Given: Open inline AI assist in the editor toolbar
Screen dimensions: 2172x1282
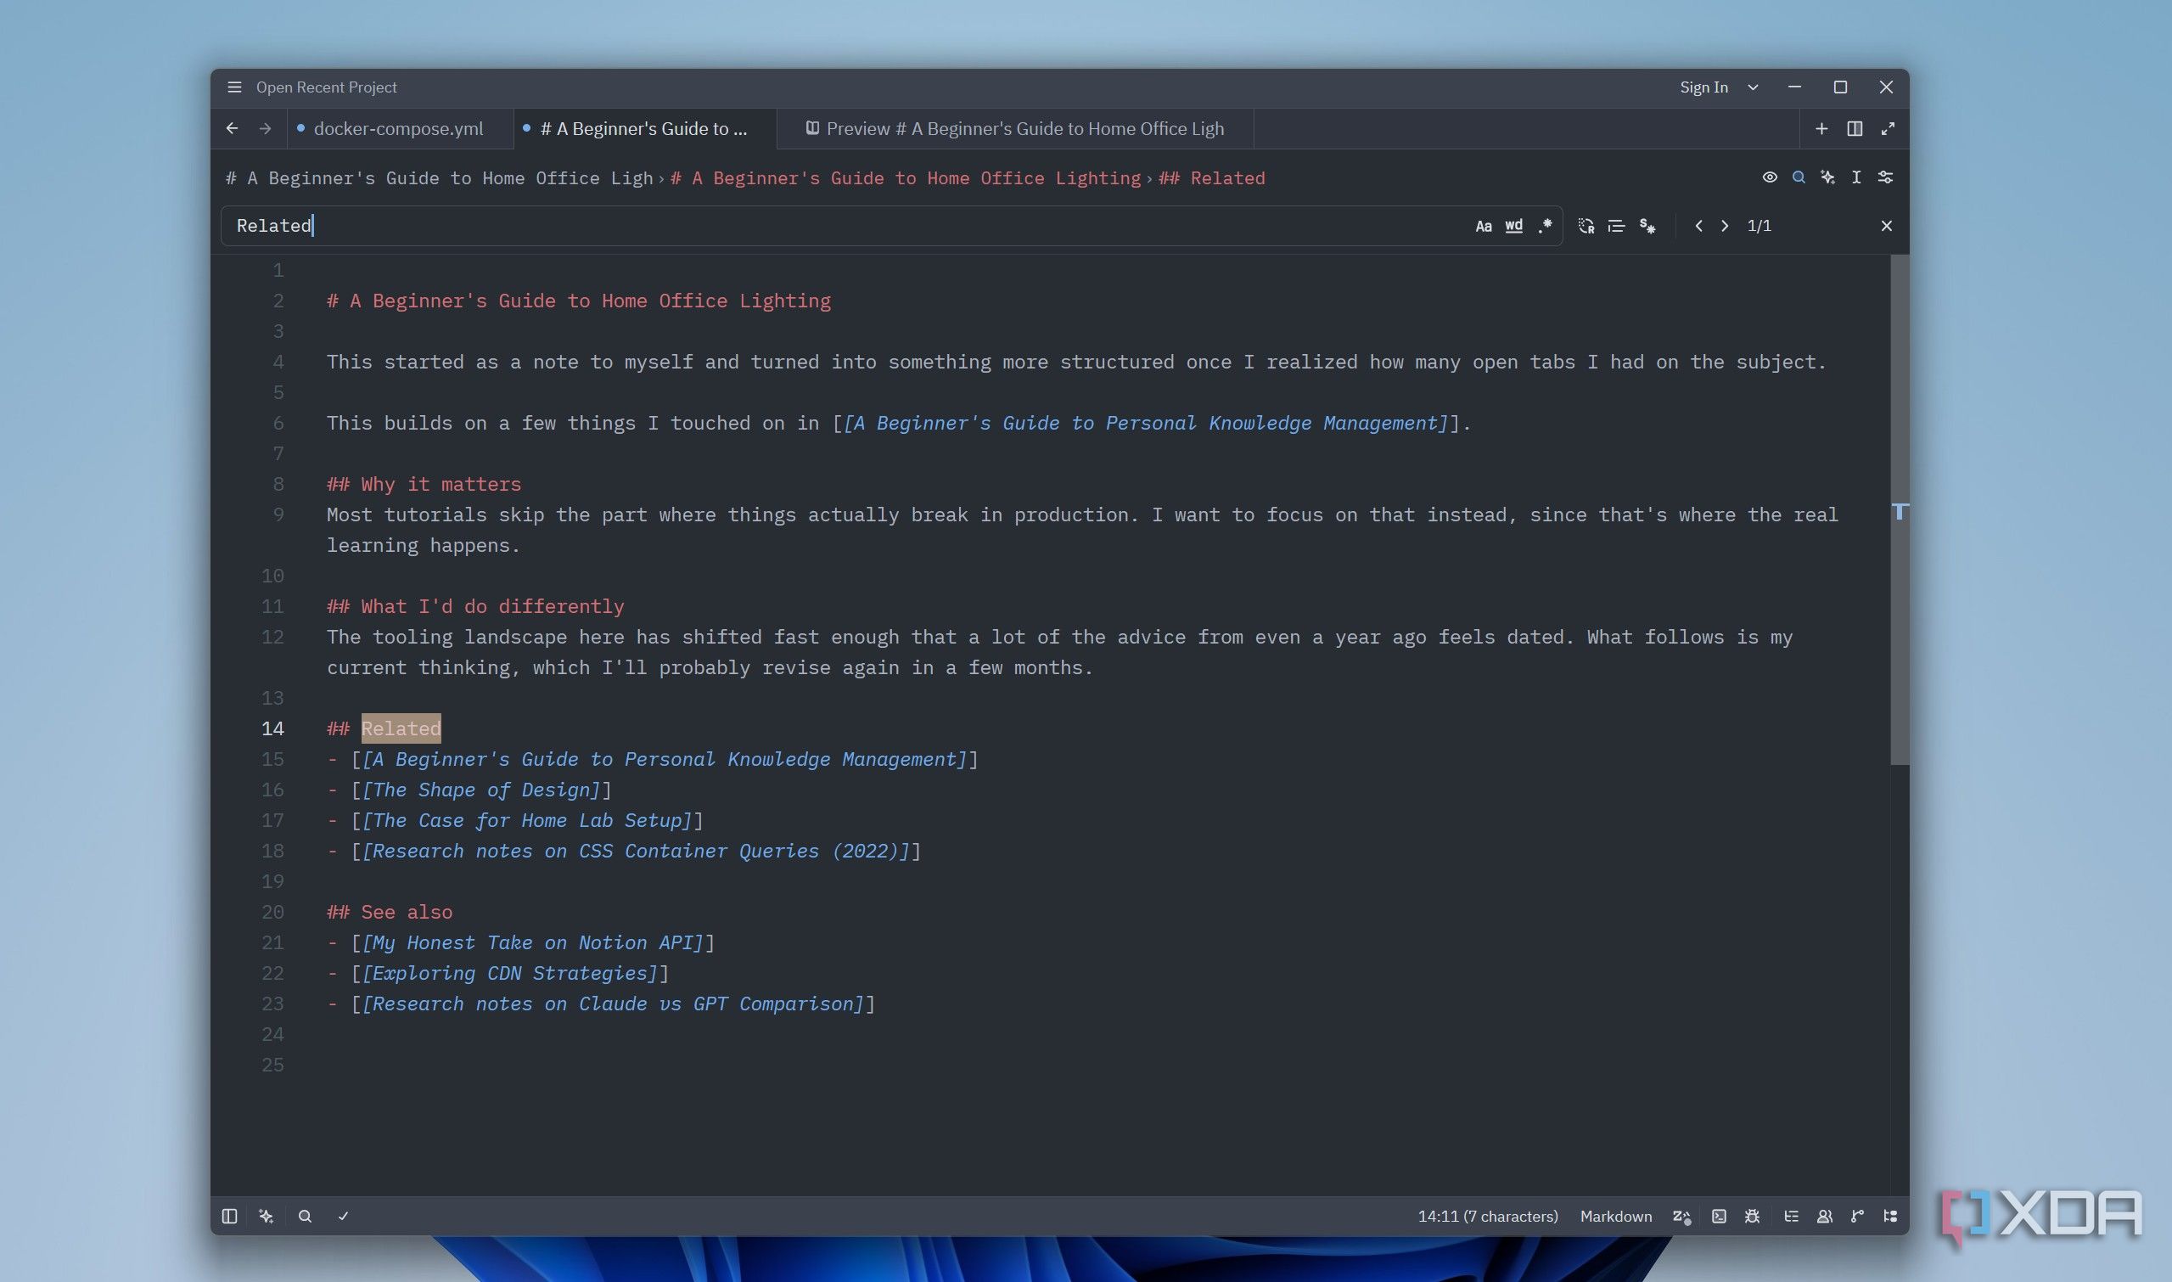Looking at the screenshot, I should tap(1827, 177).
